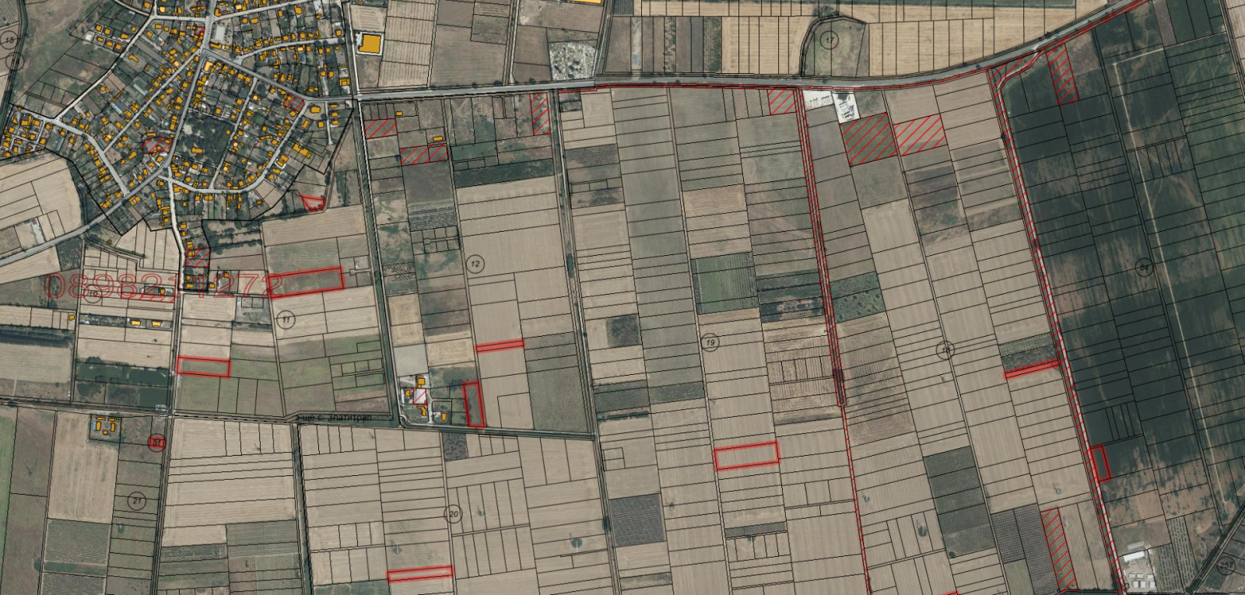This screenshot has height=595, width=1245.
Task: Select the red-outlined parcel beside block 11
Action: pyautogui.click(x=307, y=280)
